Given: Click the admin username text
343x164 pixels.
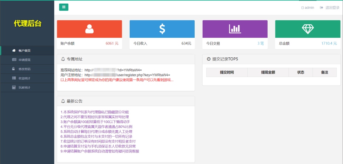Looking at the screenshot, I should [309, 7].
